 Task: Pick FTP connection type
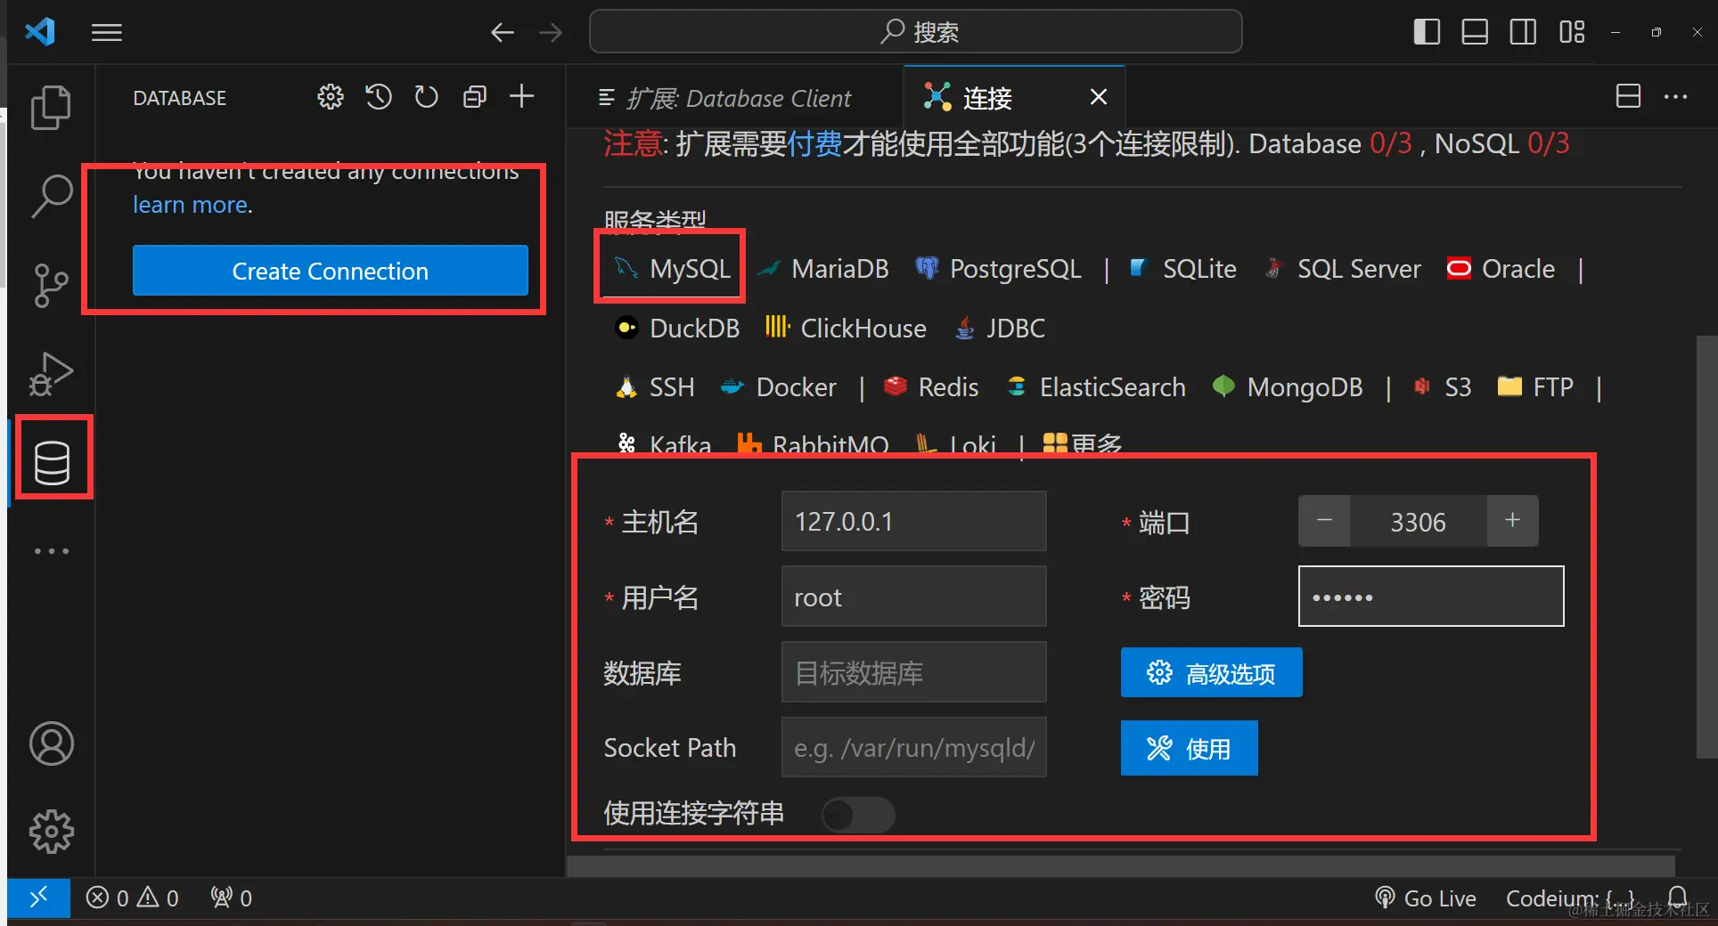pyautogui.click(x=1535, y=387)
